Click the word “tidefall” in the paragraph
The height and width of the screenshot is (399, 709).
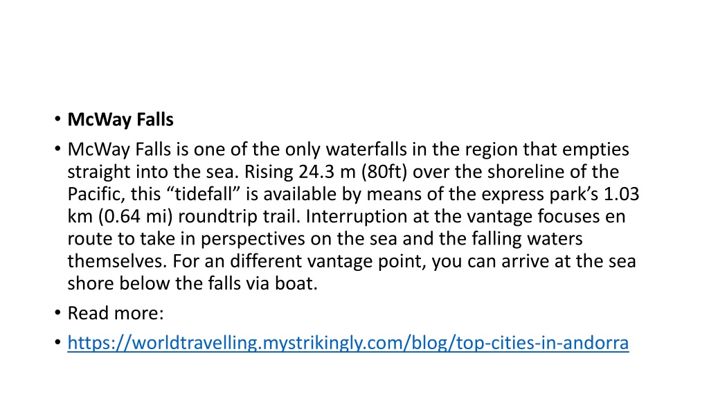point(204,194)
